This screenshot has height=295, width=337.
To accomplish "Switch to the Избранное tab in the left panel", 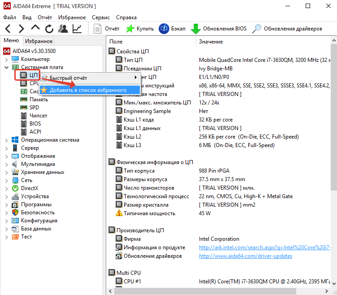I will [x=39, y=41].
